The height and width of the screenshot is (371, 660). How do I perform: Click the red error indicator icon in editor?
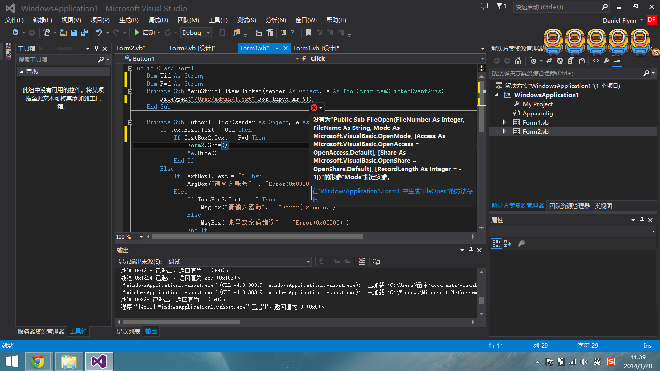click(314, 108)
